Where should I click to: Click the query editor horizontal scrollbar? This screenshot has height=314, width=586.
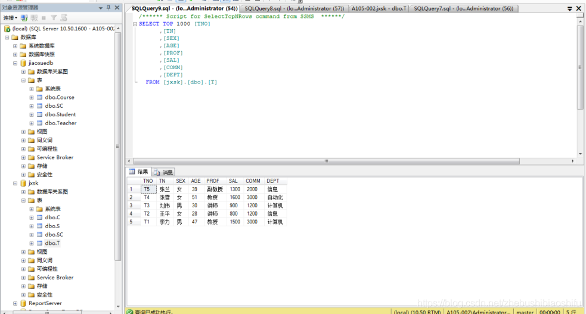[325, 161]
